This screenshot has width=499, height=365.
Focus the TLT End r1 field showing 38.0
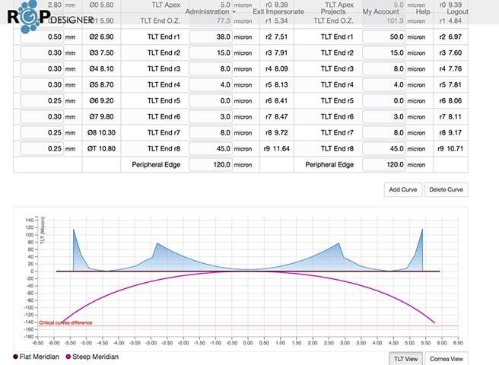pos(210,36)
